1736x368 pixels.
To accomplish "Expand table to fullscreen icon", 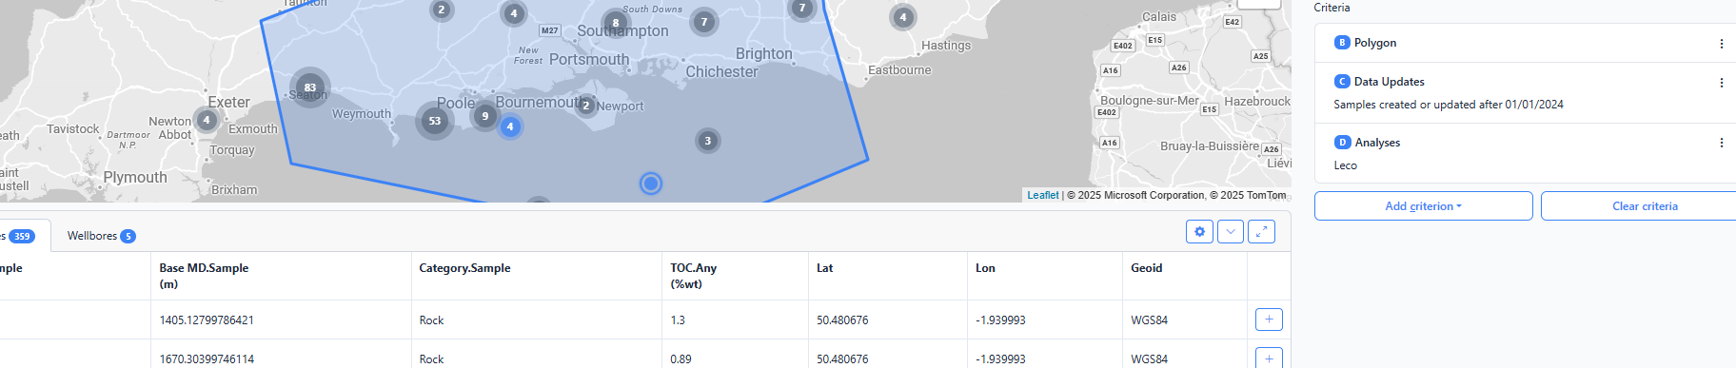I will (1261, 231).
